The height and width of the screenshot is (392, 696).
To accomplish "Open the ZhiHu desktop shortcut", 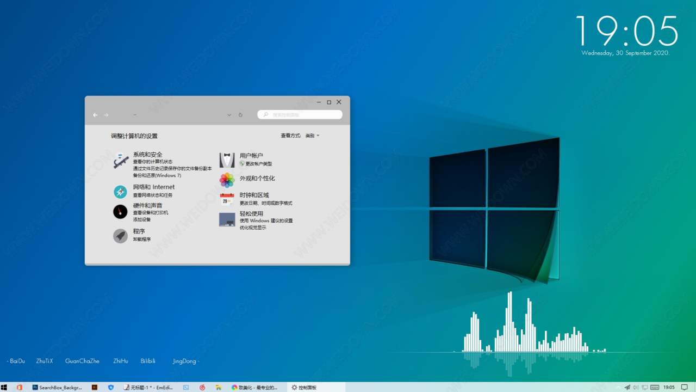I will pyautogui.click(x=121, y=361).
